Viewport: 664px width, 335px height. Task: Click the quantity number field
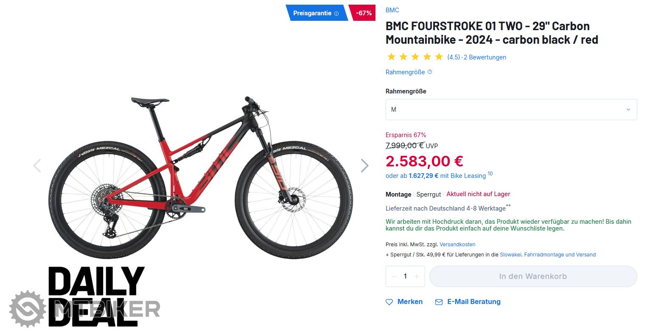[x=405, y=276]
